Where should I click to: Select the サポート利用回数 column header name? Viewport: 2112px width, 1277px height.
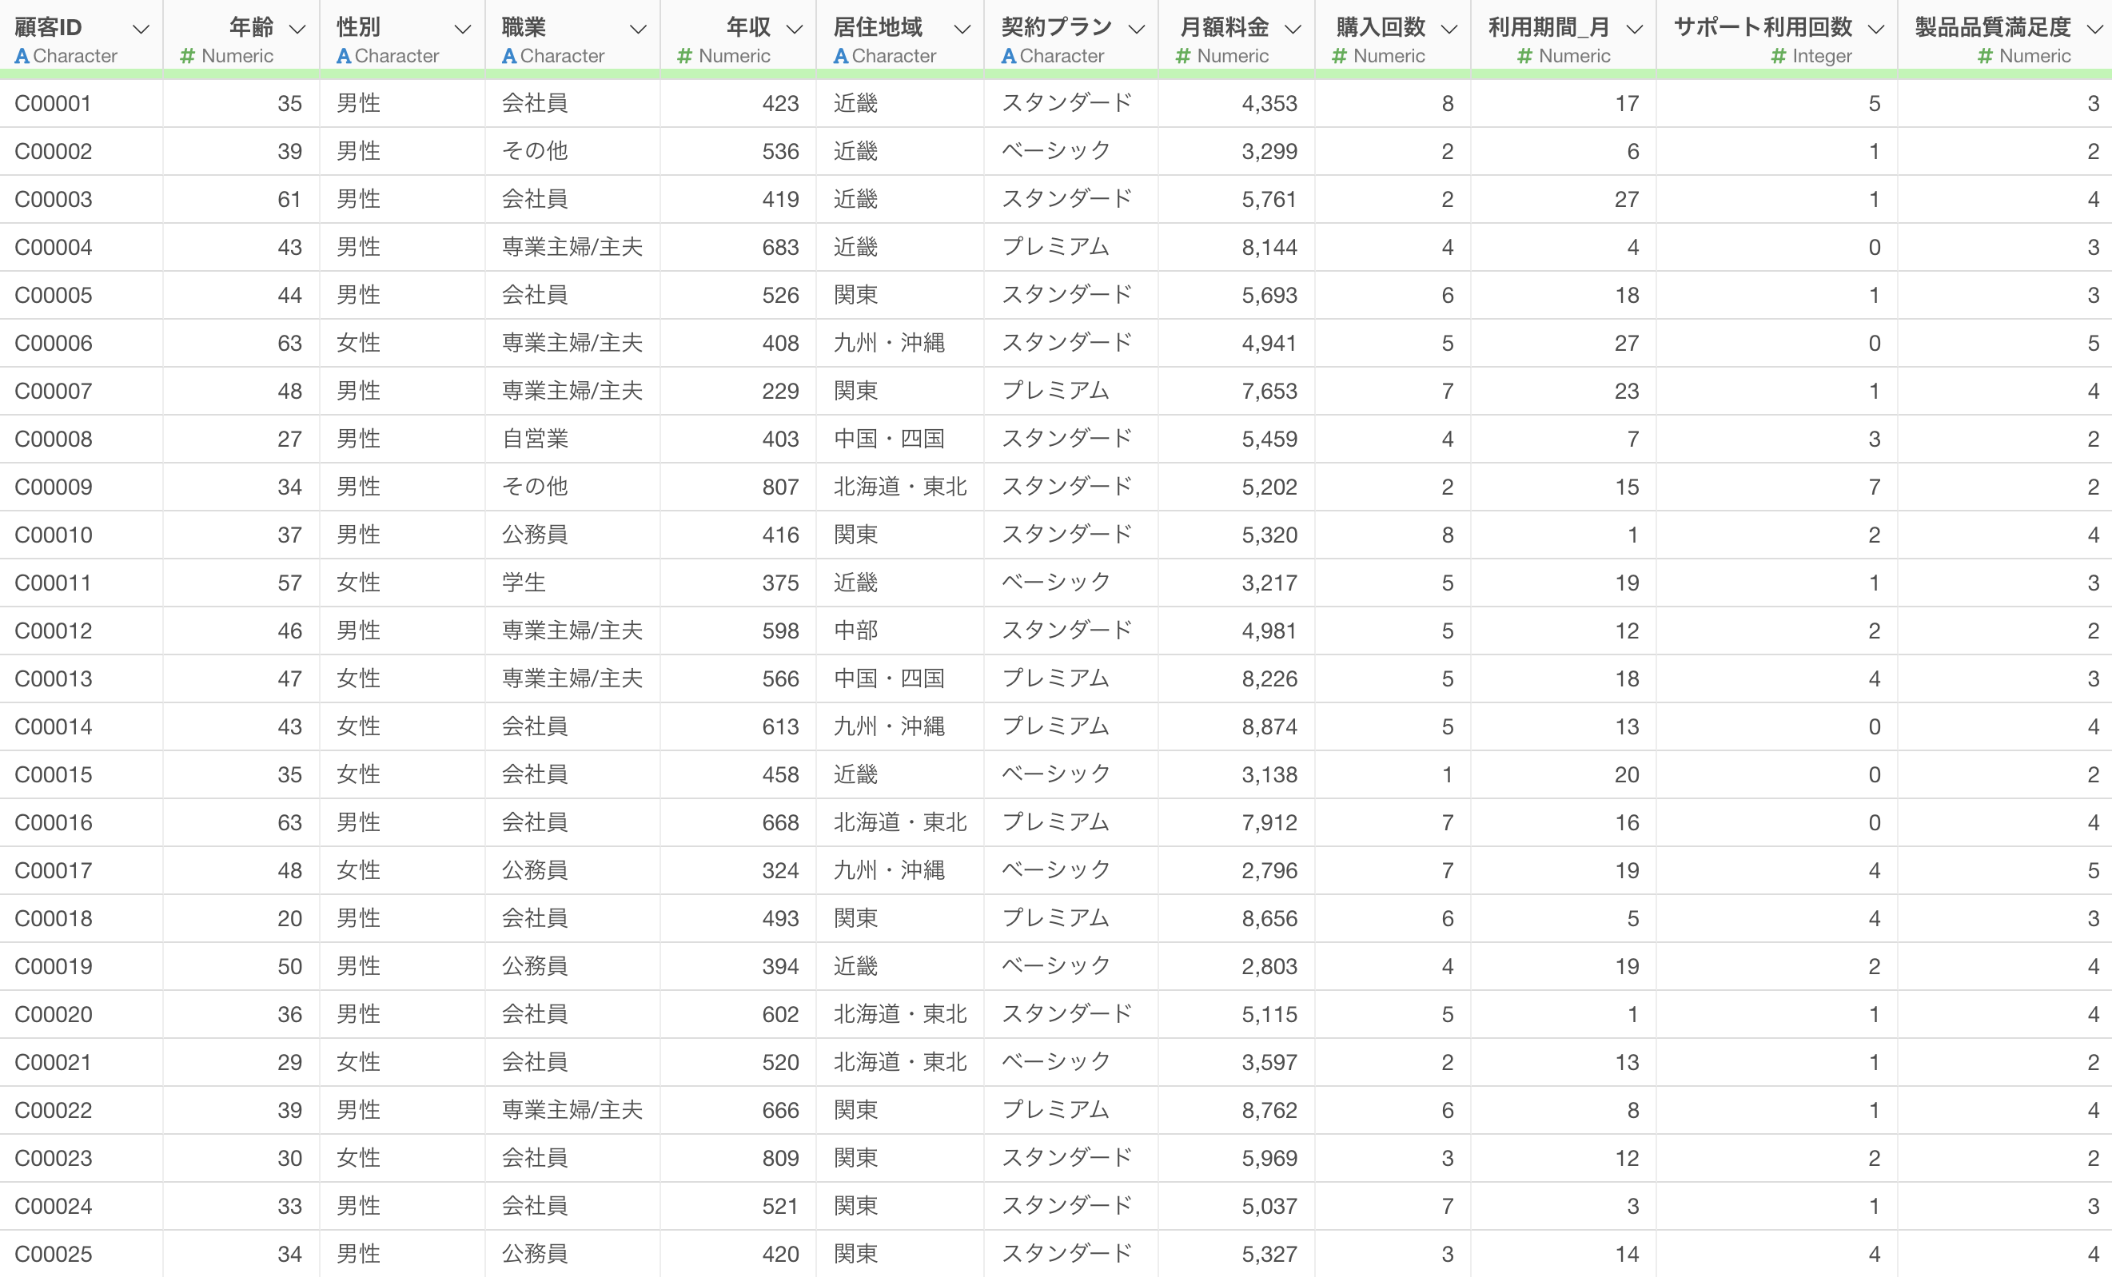coord(1763,27)
